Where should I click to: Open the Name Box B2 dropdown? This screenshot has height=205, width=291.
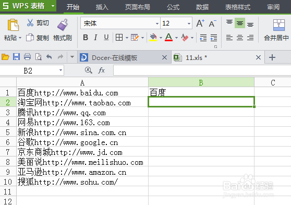(x=60, y=70)
